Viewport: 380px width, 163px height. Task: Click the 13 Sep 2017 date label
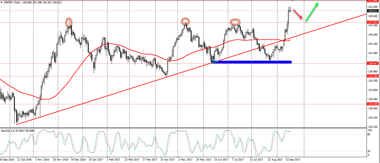pos(293,159)
